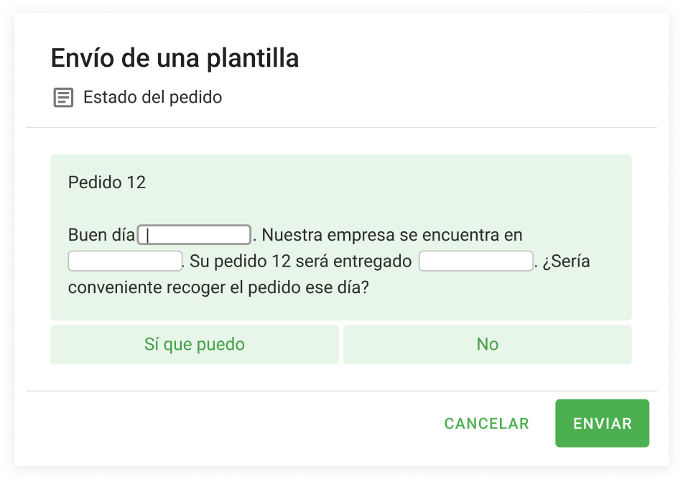Click the delivery date field after "será entregado"
683x482 pixels.
point(475,261)
